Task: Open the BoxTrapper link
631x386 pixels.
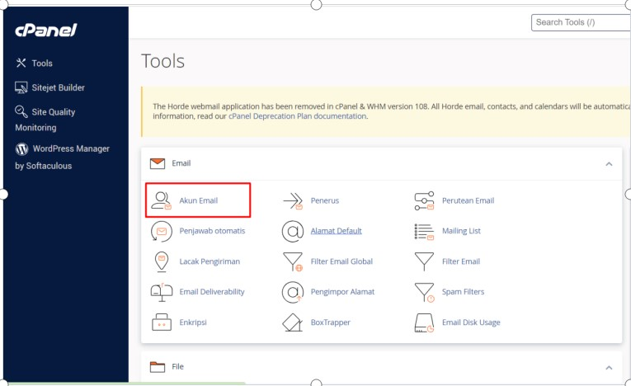Action: [331, 322]
